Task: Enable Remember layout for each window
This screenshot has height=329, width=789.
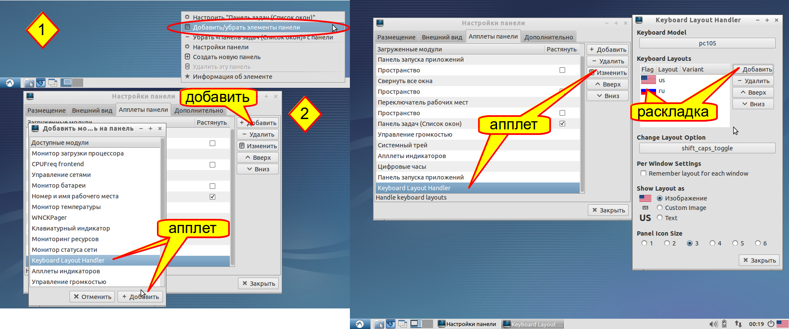Action: [x=643, y=173]
